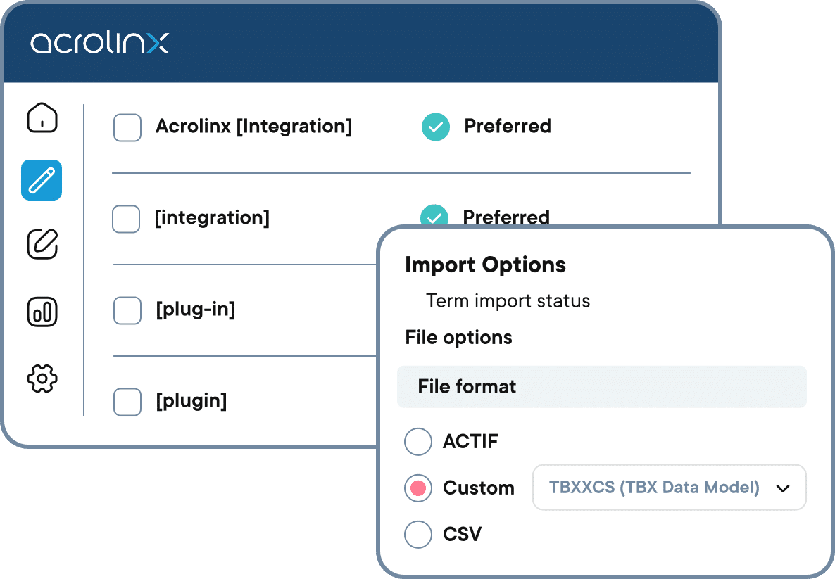The width and height of the screenshot is (835, 579).
Task: Click the Preferred checkmark icon for [integration]
Action: pos(434,215)
